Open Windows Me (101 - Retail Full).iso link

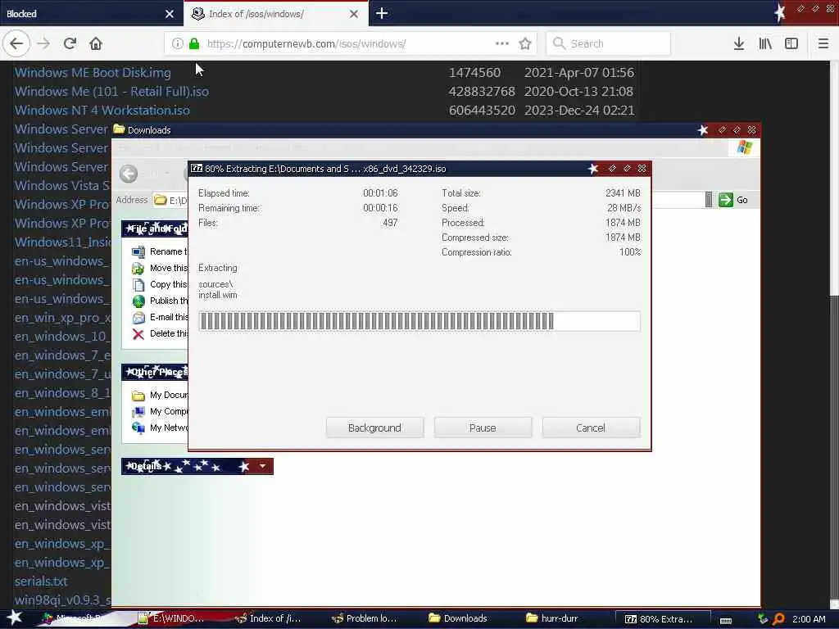111,92
